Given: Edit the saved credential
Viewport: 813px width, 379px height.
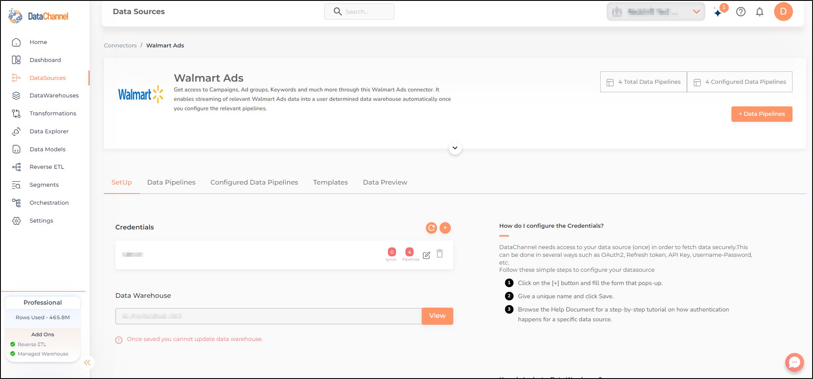Looking at the screenshot, I should (426, 255).
